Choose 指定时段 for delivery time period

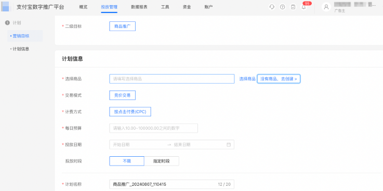coord(162,161)
